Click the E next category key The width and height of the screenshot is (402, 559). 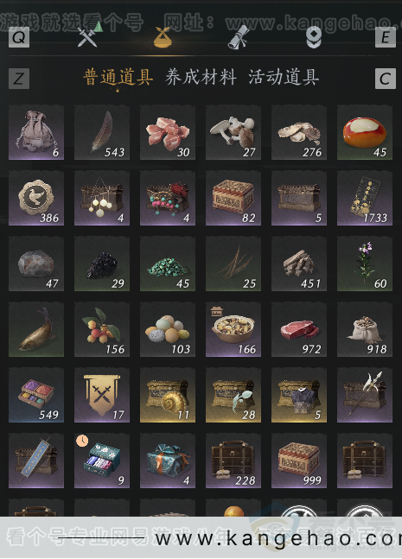tap(386, 37)
